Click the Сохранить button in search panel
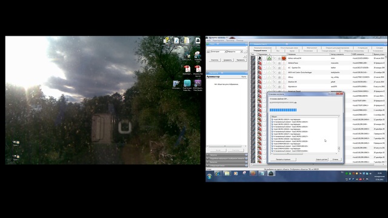This screenshot has width=388, height=218. 227,60
